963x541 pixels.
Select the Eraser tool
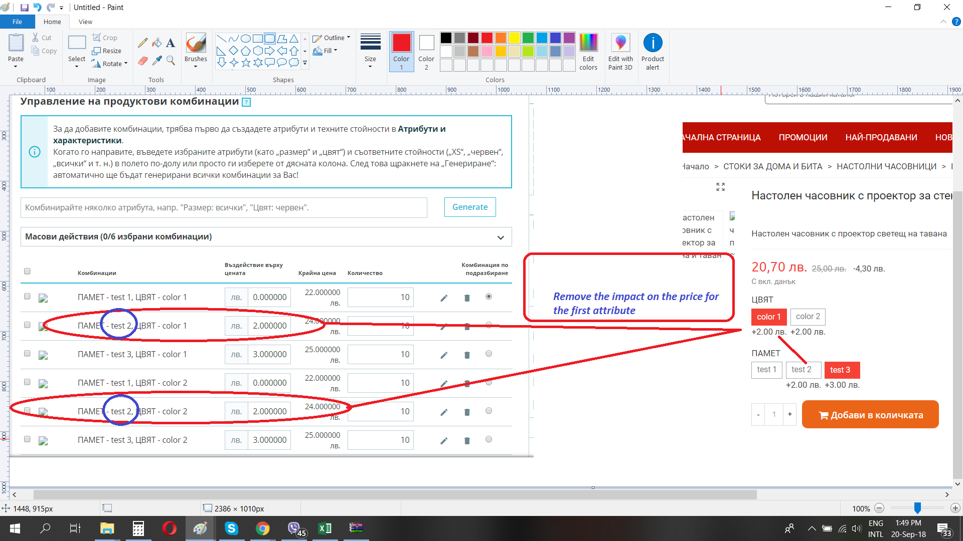pyautogui.click(x=143, y=61)
